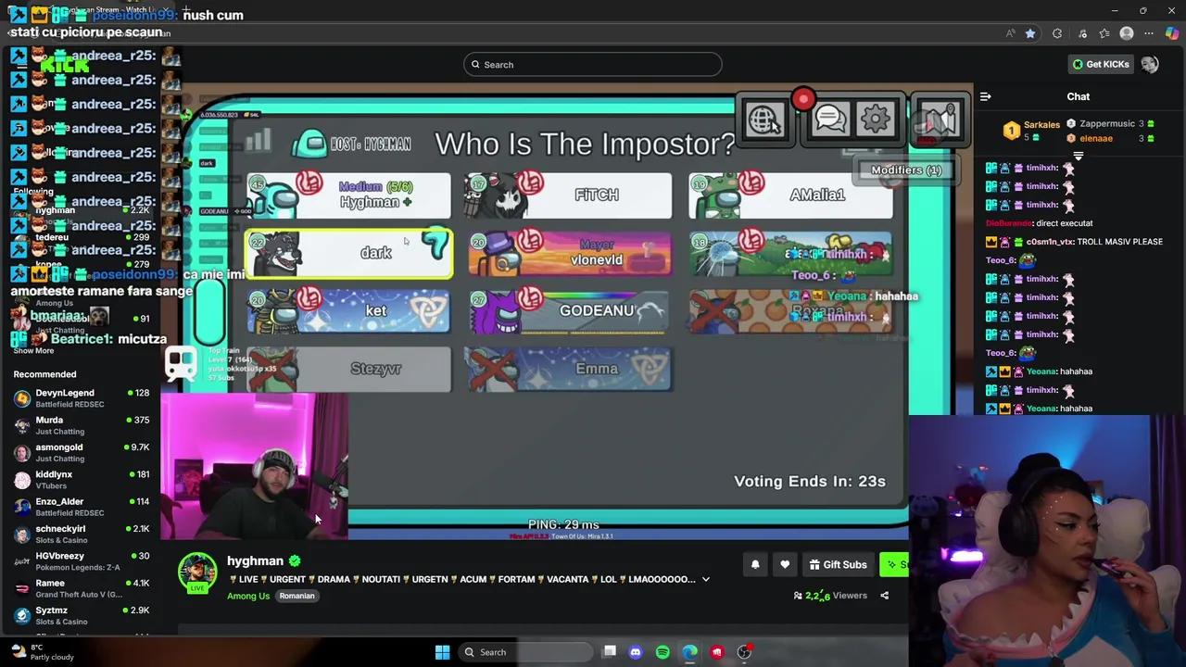Click the notification bell for hyghman
The image size is (1186, 667).
coord(755,564)
